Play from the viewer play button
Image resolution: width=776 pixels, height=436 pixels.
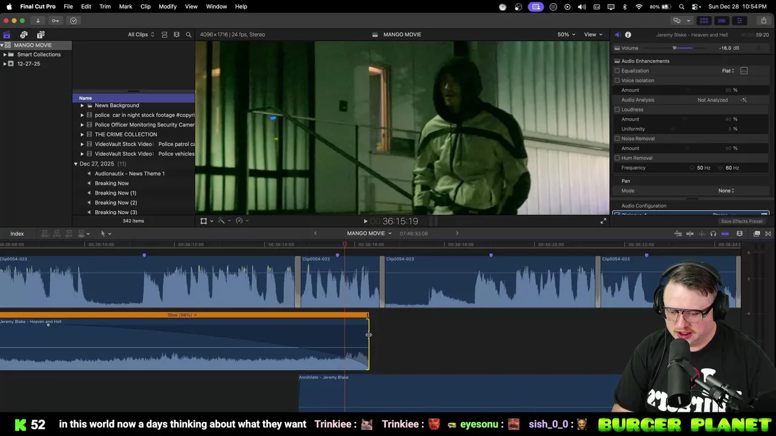tap(365, 222)
